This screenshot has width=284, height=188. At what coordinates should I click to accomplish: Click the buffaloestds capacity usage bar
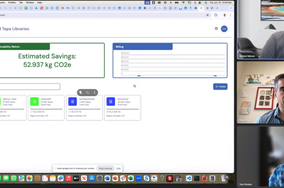84,109
